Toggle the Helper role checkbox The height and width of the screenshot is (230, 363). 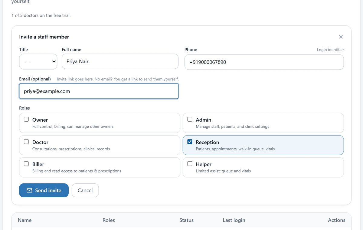click(x=190, y=164)
